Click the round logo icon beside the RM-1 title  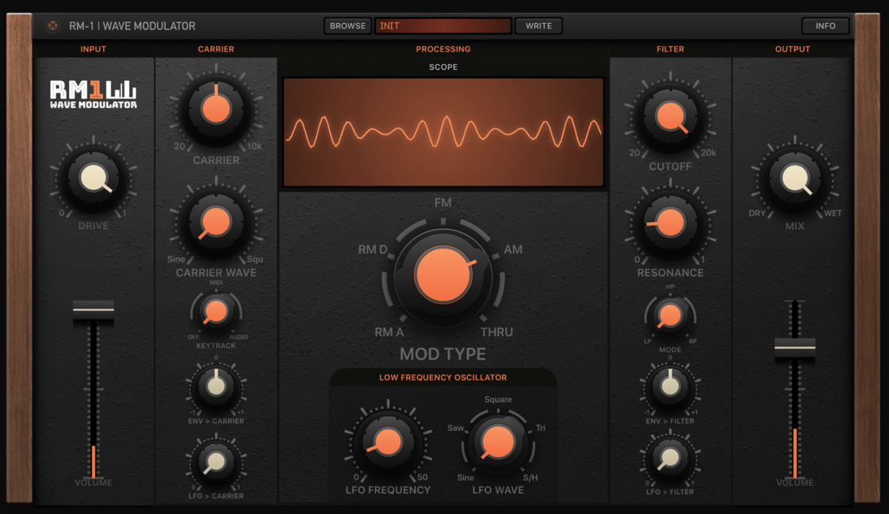(52, 25)
